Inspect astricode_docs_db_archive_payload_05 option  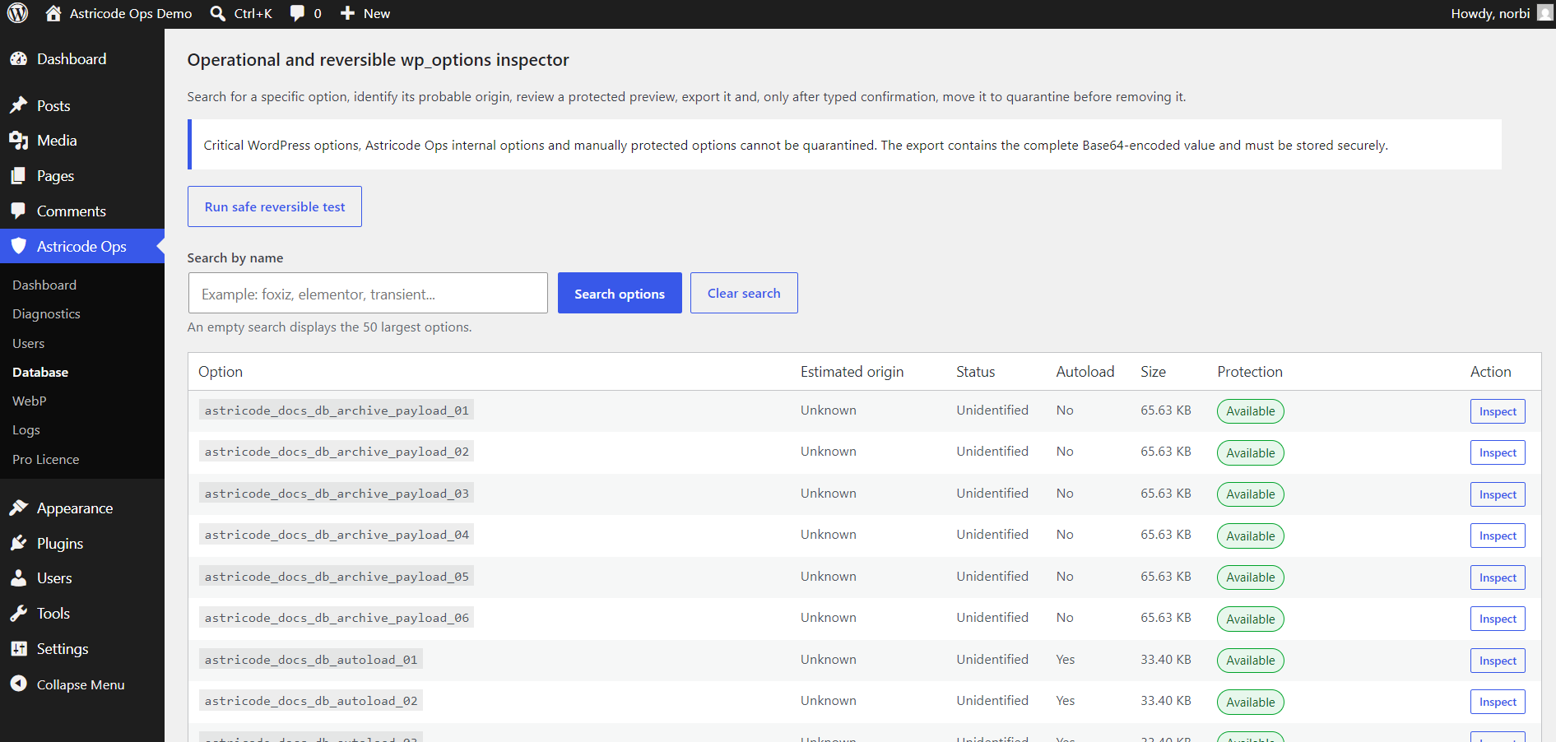pos(1498,577)
